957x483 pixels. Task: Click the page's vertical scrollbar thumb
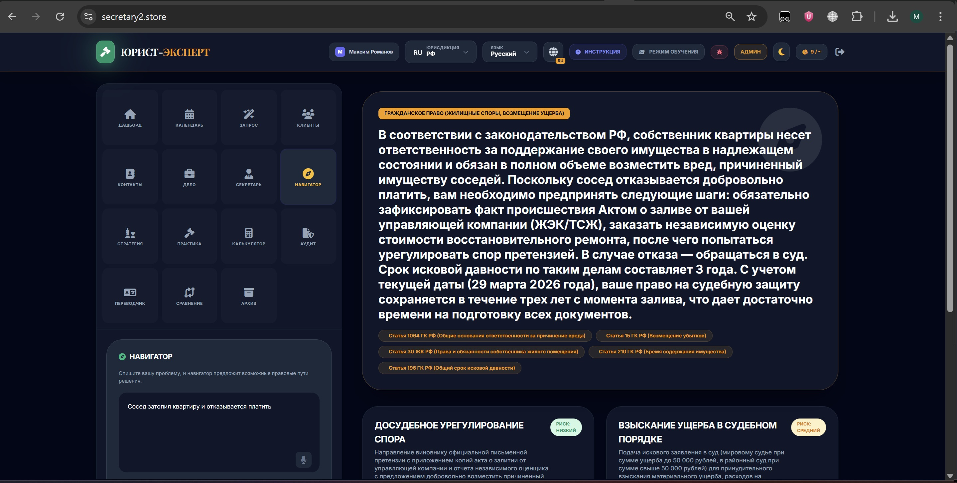950,178
